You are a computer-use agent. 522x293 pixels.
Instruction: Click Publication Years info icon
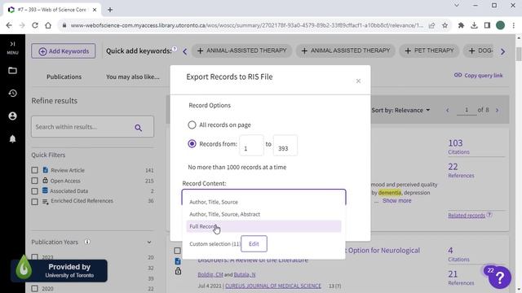(87, 242)
